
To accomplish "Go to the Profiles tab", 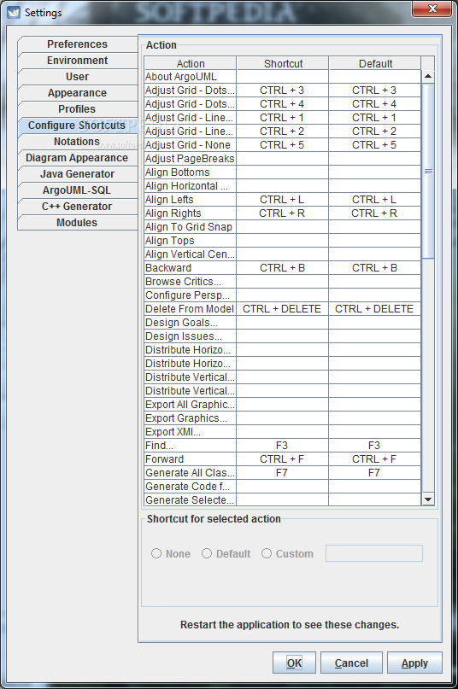I will (x=78, y=109).
